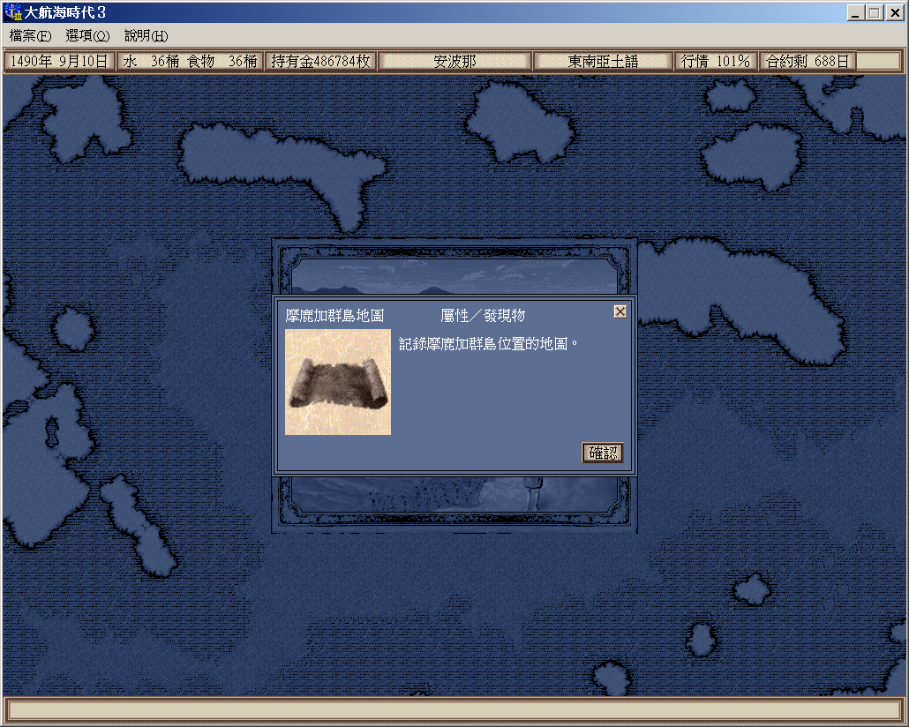
Task: Click the item description text in dialog
Action: 488,343
